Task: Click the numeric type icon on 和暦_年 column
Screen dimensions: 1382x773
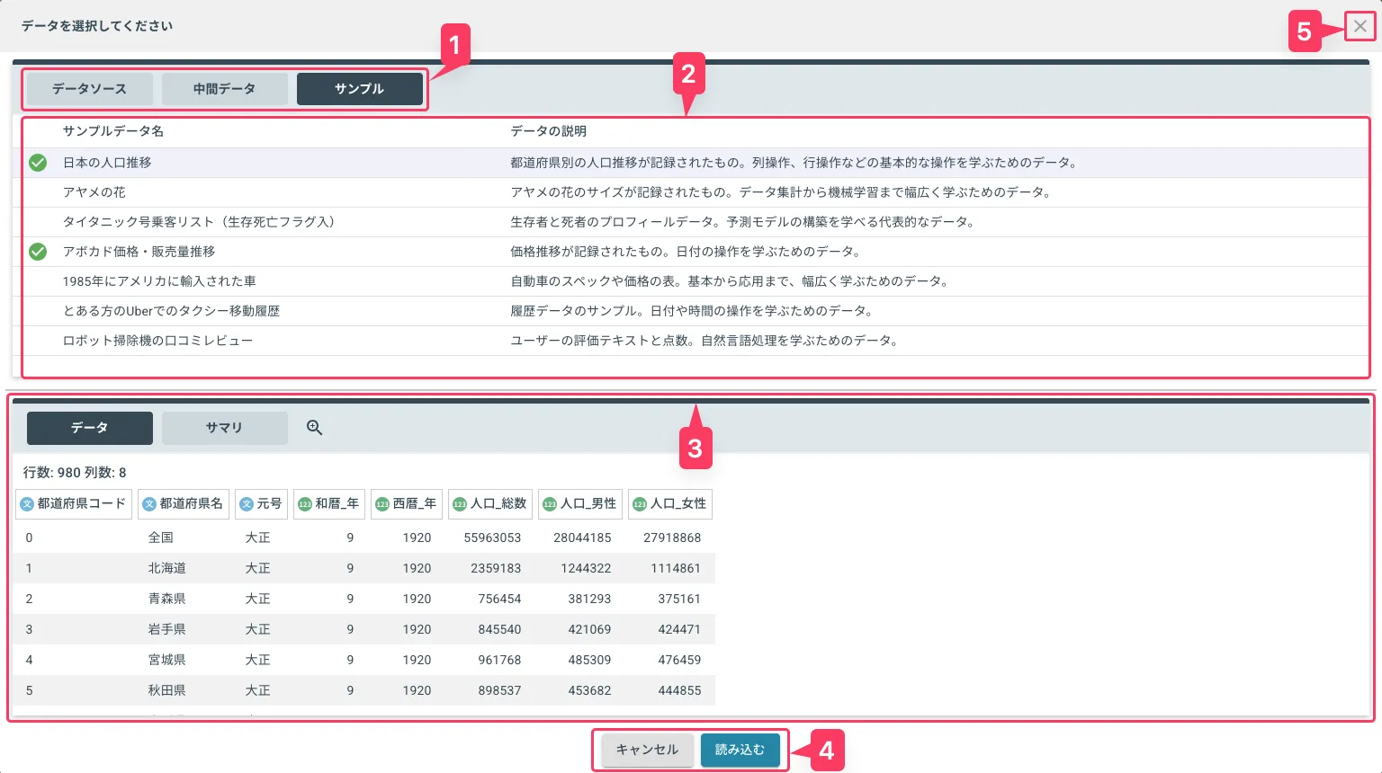Action: click(305, 504)
